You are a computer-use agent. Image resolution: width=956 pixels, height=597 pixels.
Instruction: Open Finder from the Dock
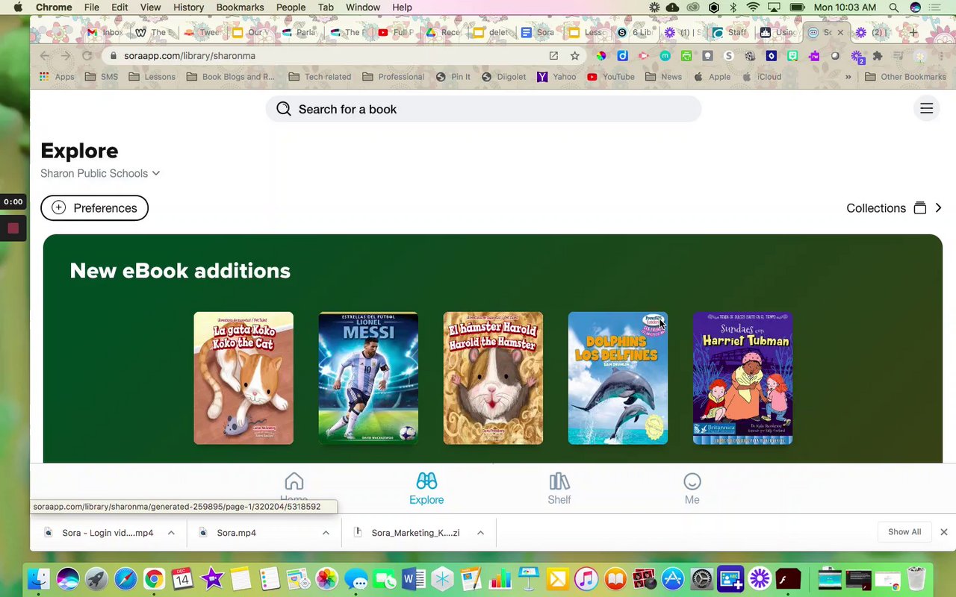tap(39, 578)
